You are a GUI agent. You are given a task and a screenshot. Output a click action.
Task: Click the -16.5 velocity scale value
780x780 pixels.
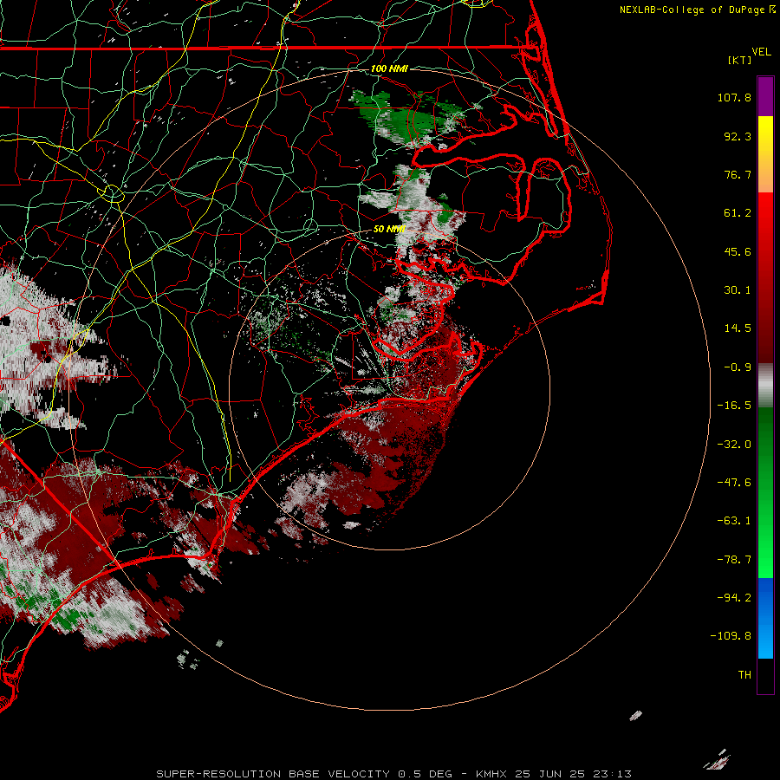coord(734,406)
